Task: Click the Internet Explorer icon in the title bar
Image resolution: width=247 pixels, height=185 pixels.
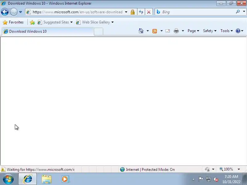Action: 3,3
